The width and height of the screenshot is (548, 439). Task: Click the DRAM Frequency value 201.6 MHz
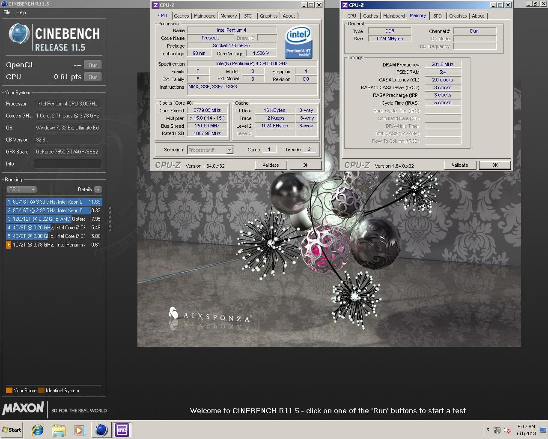coord(443,65)
